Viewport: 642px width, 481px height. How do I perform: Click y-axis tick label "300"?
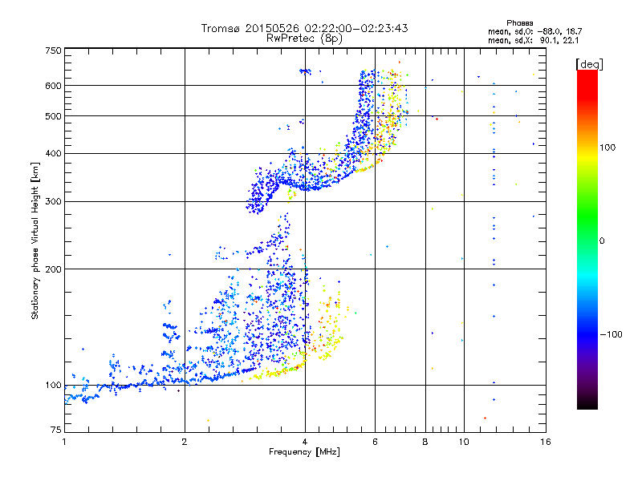(53, 202)
